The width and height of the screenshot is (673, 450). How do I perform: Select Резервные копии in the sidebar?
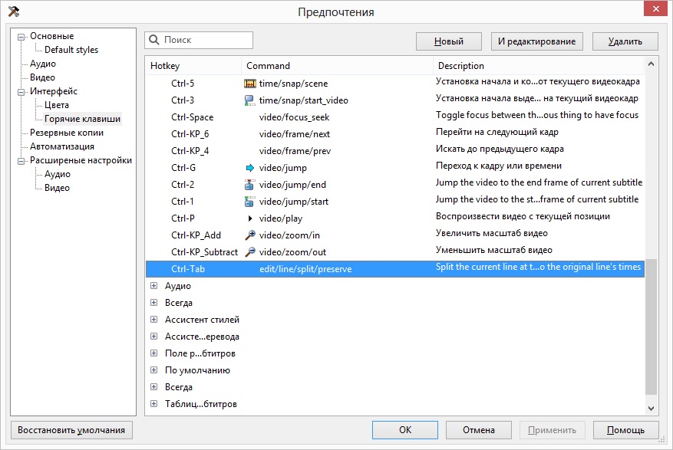(x=67, y=133)
